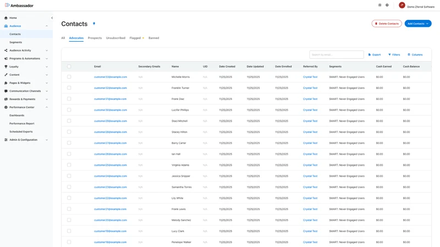Screen dimensions: 440x247
Task: Open the user avatar in top bar
Action: pyautogui.click(x=402, y=5)
